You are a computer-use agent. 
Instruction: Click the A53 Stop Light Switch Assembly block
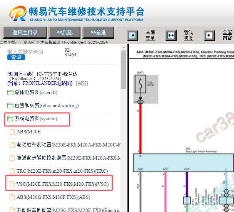coord(183,163)
